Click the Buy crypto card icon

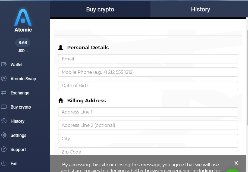(x=4, y=107)
